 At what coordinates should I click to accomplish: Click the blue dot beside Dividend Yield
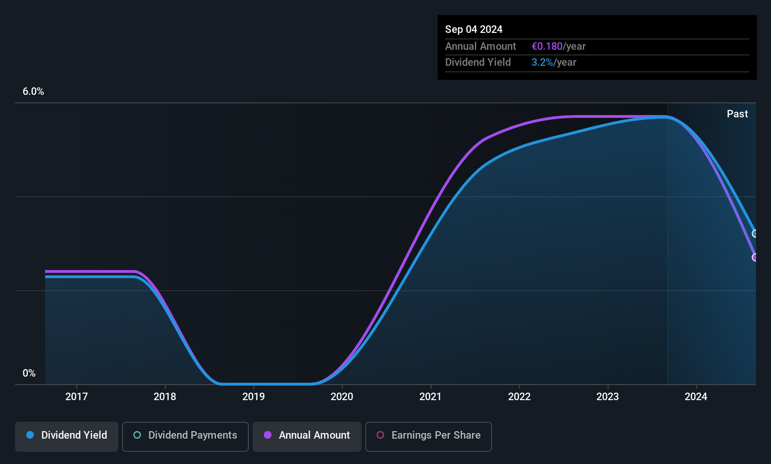pos(30,435)
